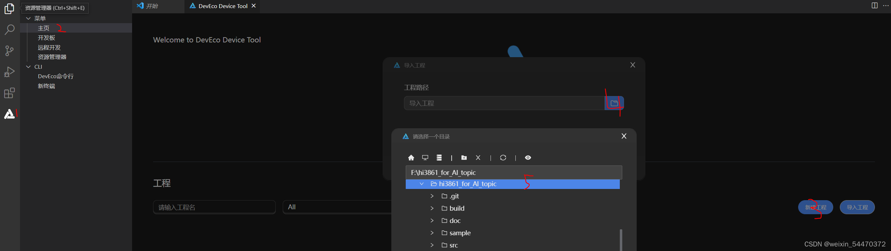Select 远程开发 in the menu
The height and width of the screenshot is (251, 891).
pyautogui.click(x=76, y=47)
